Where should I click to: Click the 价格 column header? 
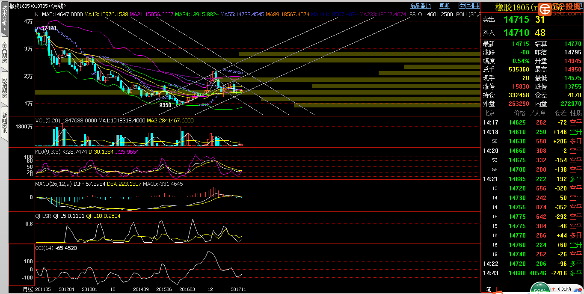coord(519,113)
